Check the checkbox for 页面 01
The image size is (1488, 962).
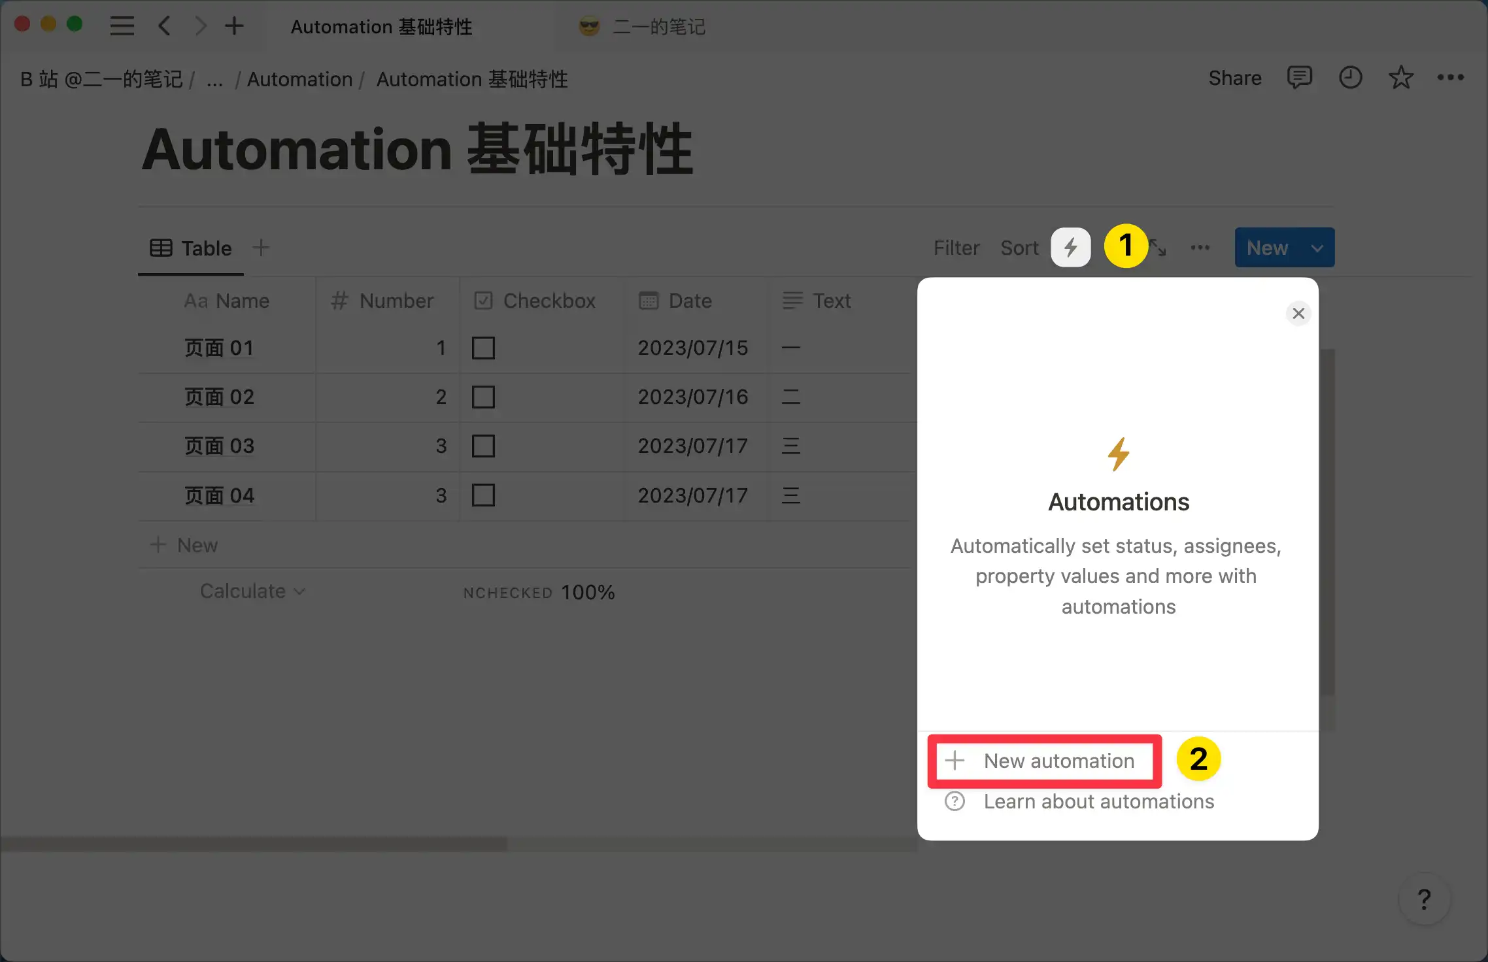tap(483, 348)
